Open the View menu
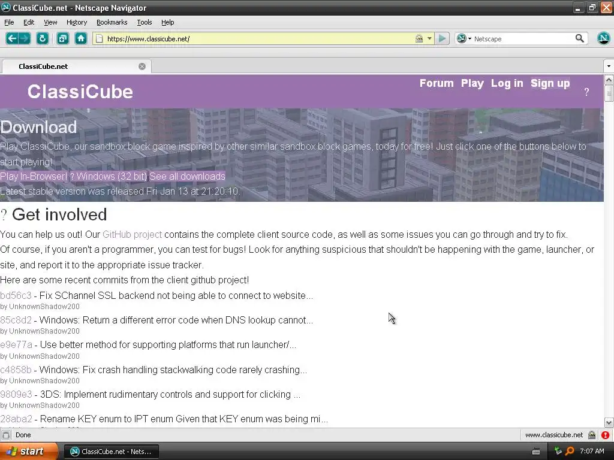The image size is (614, 460). [x=50, y=22]
